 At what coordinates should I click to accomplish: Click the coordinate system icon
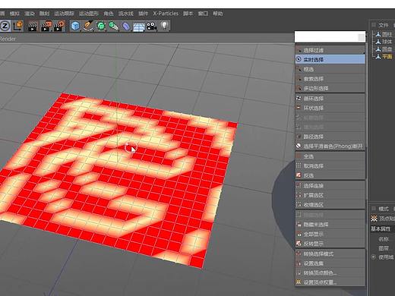[18, 26]
